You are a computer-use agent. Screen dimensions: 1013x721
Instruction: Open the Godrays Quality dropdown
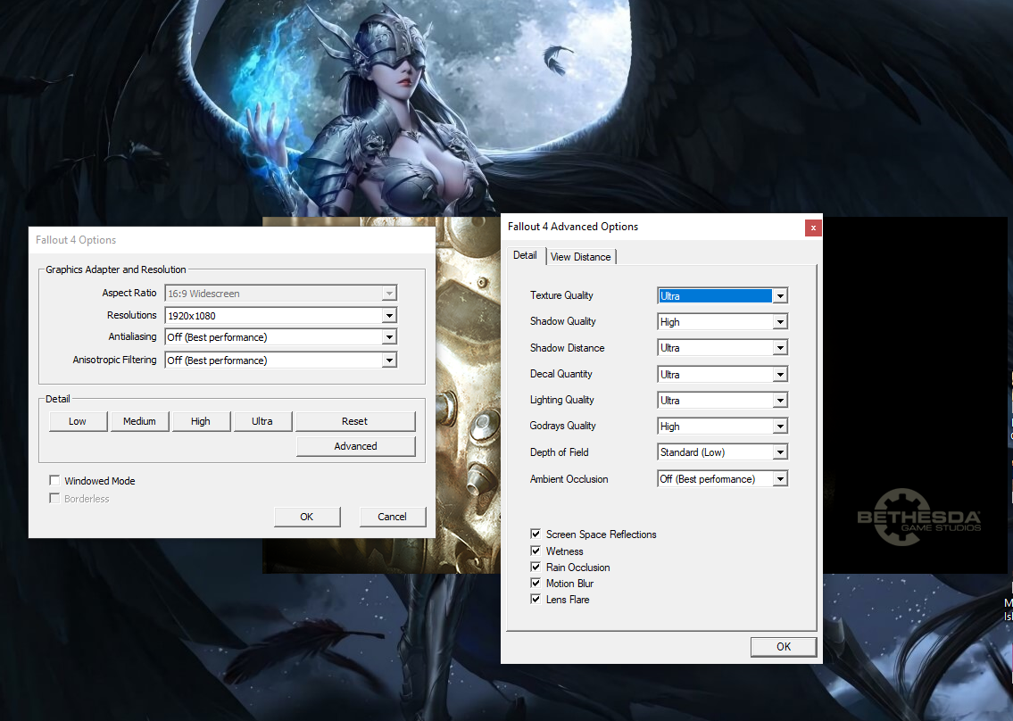[x=722, y=427]
